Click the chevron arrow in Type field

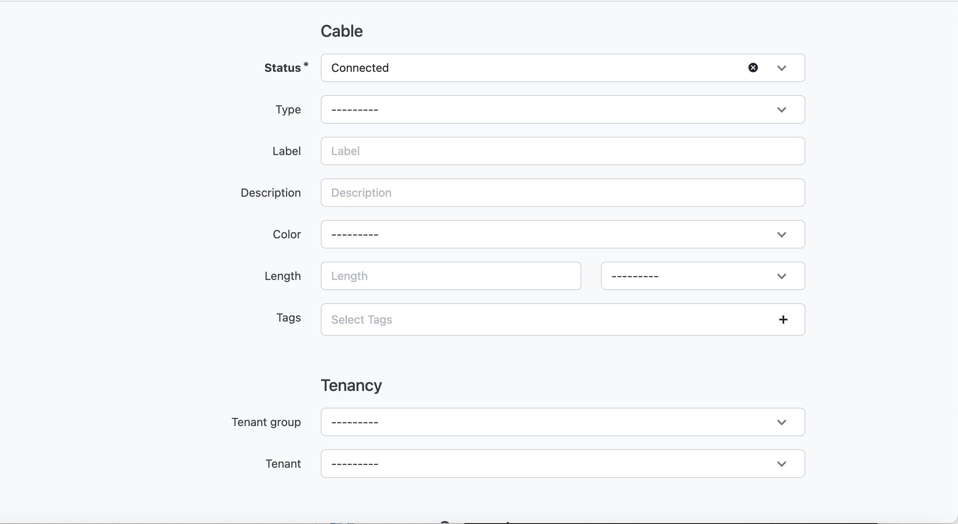coord(781,110)
